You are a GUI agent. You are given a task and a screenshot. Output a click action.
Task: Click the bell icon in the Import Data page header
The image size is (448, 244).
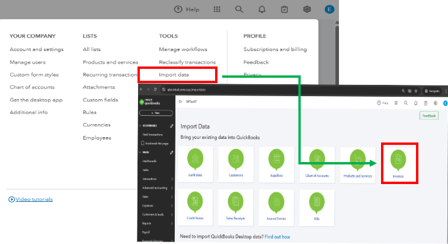416,103
